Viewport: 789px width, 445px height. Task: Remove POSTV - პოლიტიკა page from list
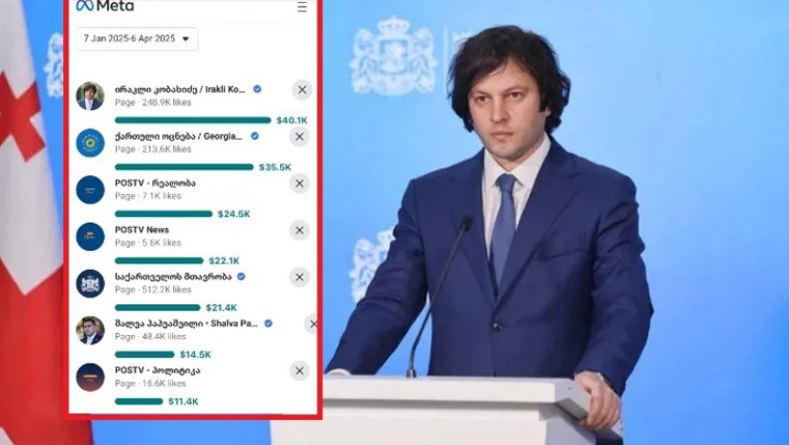click(299, 370)
